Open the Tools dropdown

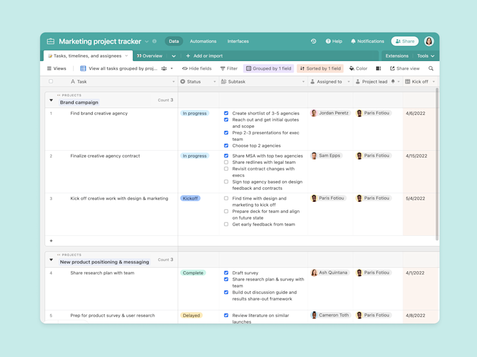point(425,55)
